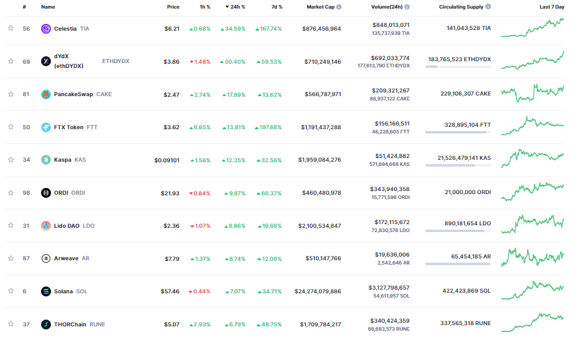Toggle the ORDI watchlist star
This screenshot has width=578, height=338.
coord(10,193)
